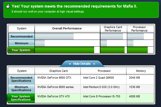
Task: Click the Your System Graphics Card Performance bar
Action: pos(112,50)
